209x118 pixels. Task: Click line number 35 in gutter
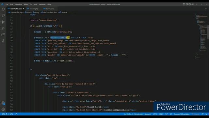pyautogui.click(x=11, y=38)
